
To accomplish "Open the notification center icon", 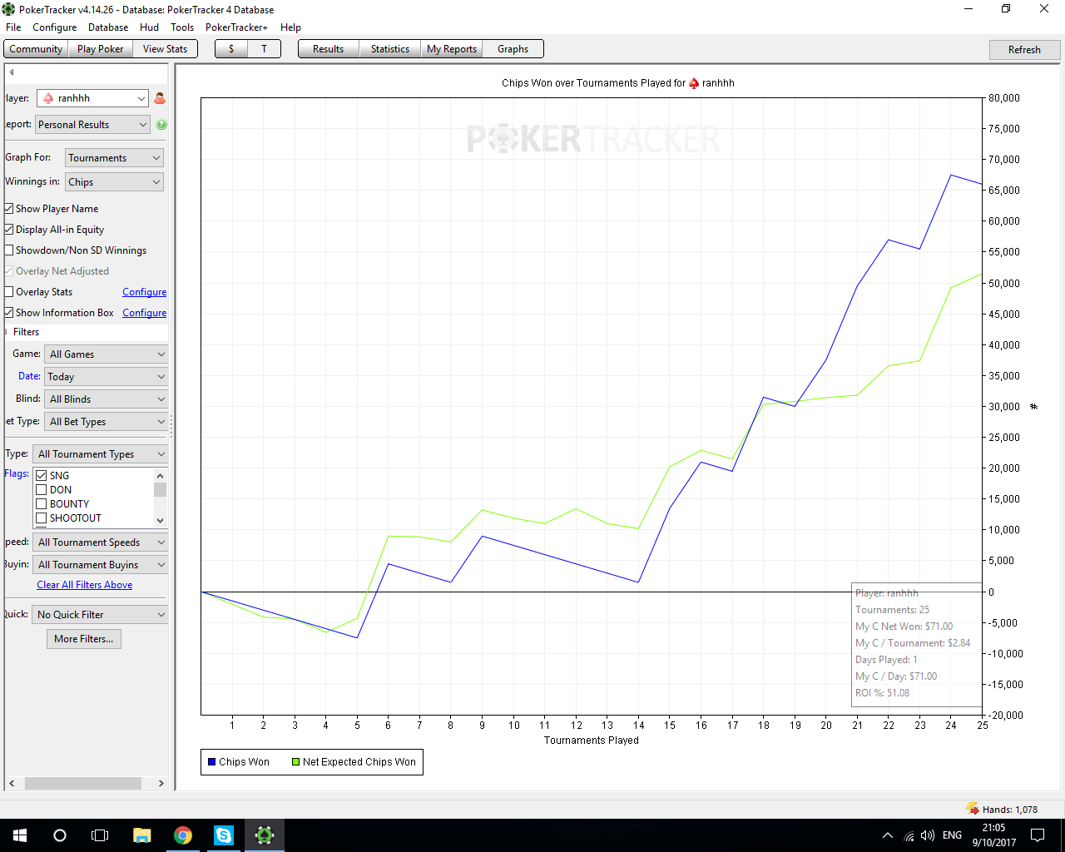I will 1038,835.
